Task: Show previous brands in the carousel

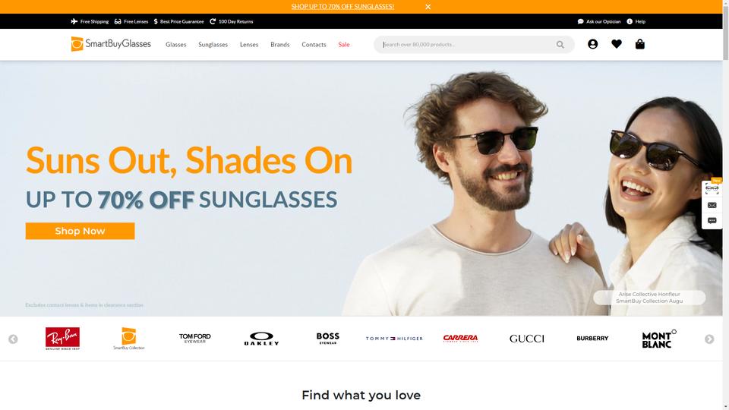Action: tap(13, 339)
